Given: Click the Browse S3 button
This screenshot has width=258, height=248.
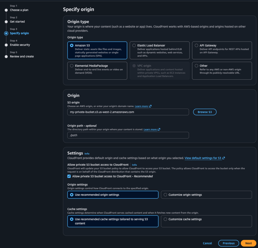Looking at the screenshot, I should pos(205,112).
